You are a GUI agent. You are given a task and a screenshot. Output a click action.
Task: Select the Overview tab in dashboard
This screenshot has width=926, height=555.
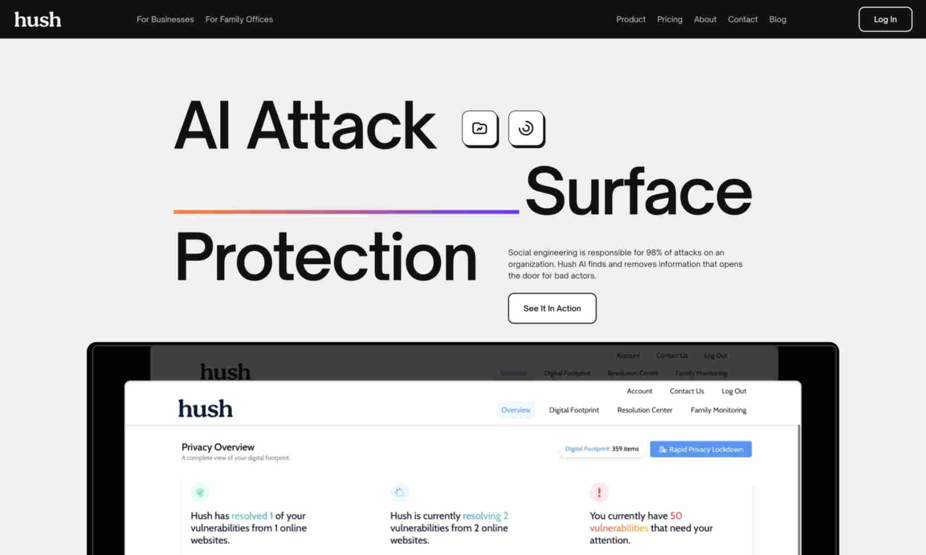click(516, 409)
